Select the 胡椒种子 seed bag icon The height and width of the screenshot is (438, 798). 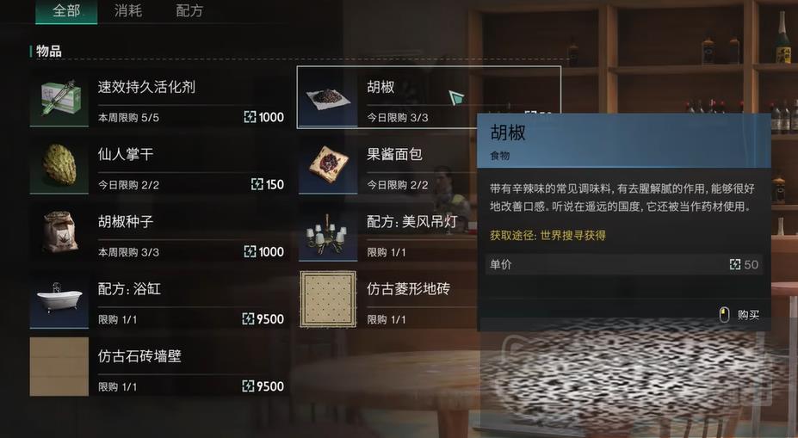point(59,232)
